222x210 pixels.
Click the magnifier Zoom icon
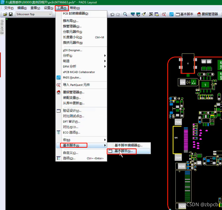[125, 14]
